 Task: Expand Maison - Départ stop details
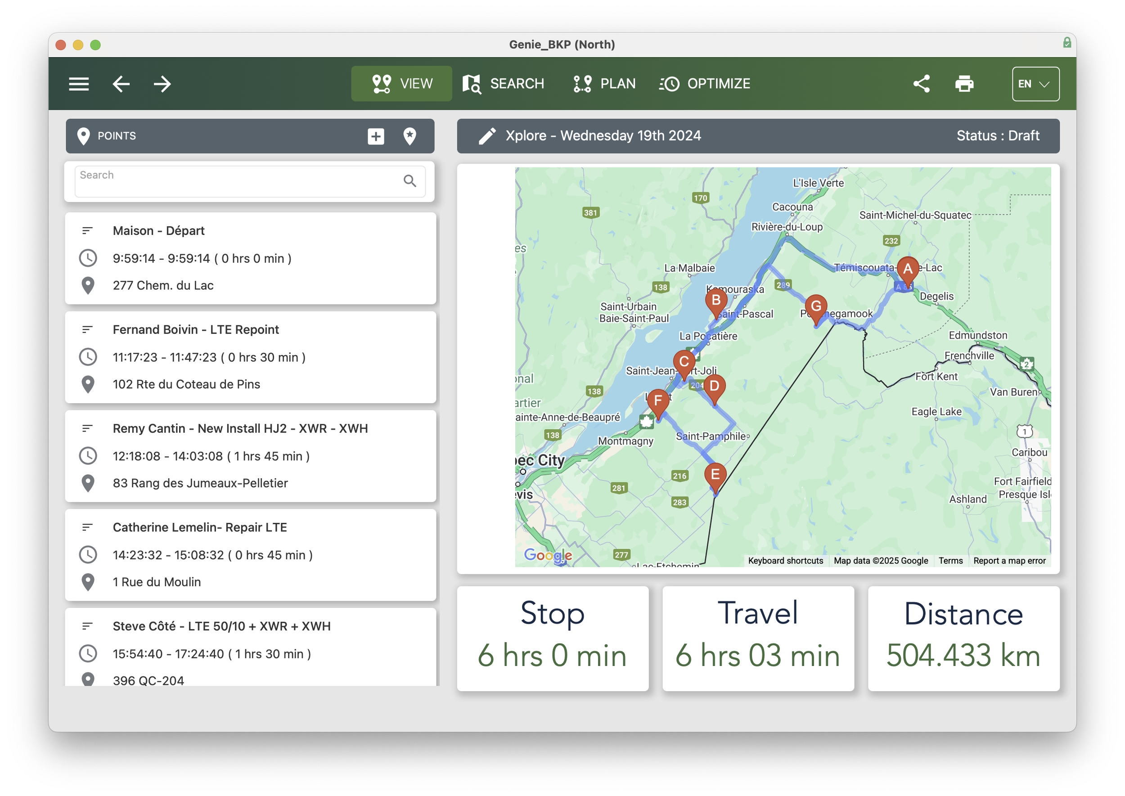(87, 230)
